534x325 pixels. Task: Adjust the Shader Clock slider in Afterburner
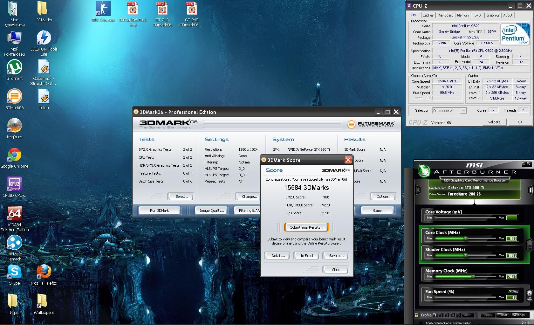[x=465, y=255]
